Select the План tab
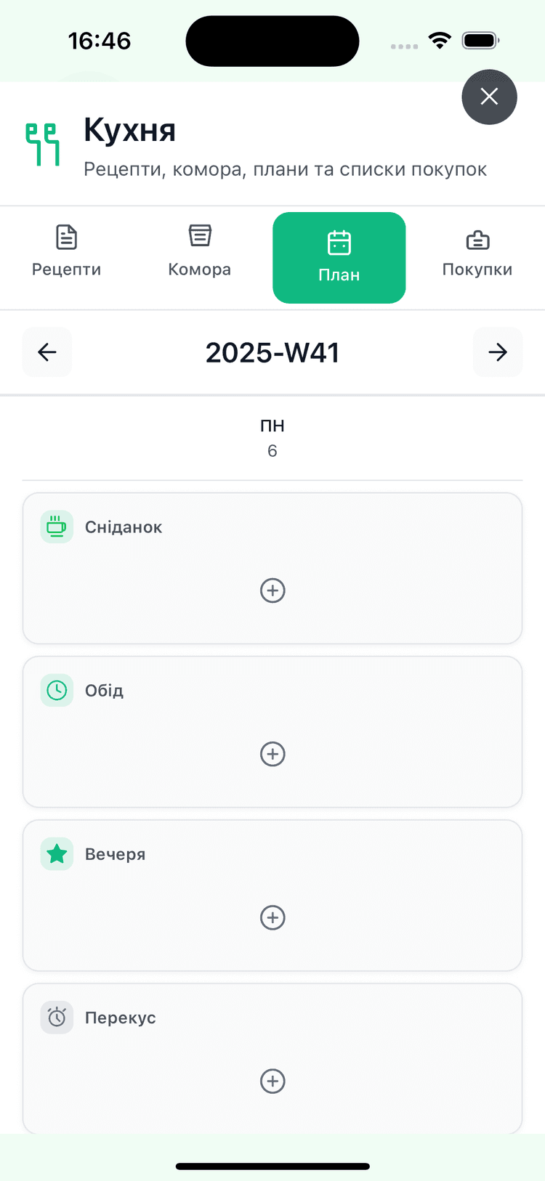Screen dimensions: 545x1181 pyautogui.click(x=339, y=257)
